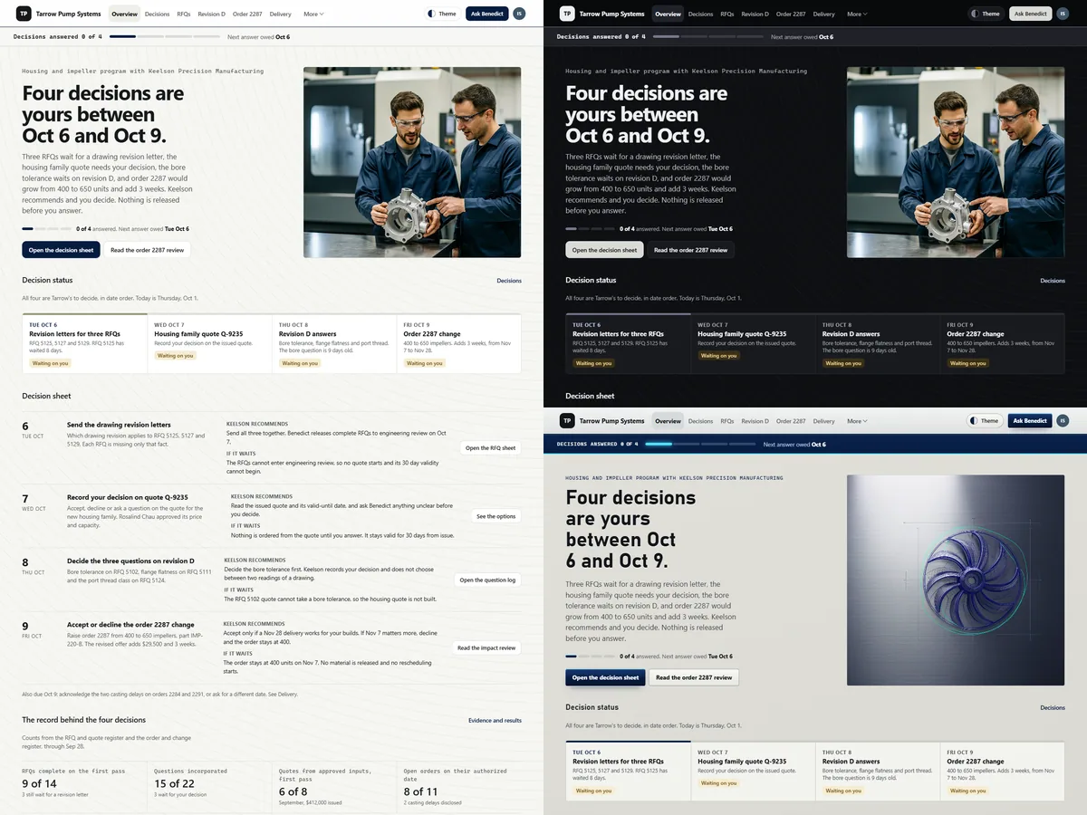Open the Wed Oct 7 Housing family quote card, impeller-image page
Image resolution: width=1087 pixels, height=815 pixels.
pyautogui.click(x=753, y=772)
